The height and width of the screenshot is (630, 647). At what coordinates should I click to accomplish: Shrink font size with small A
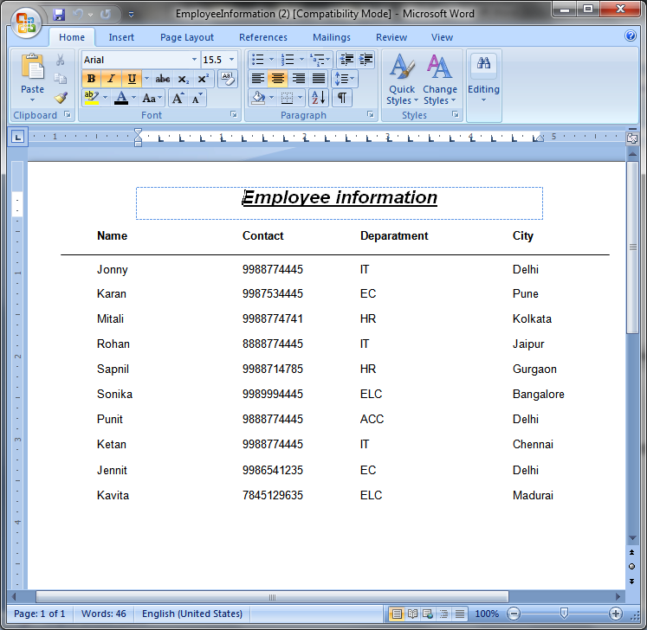tap(197, 99)
